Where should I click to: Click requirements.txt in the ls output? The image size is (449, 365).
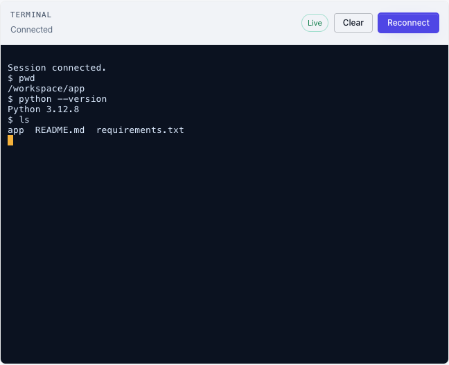[140, 130]
